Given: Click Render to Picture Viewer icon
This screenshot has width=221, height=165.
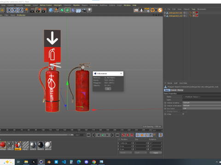Looking at the screenshot, I should 38,10.
